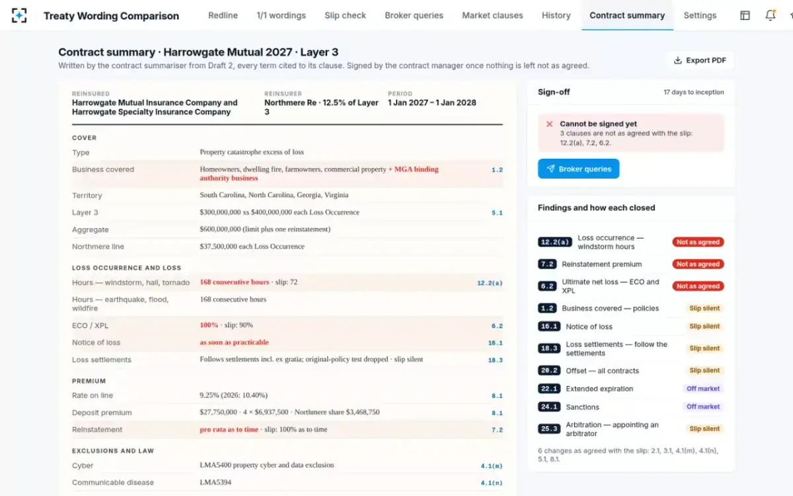Switch to the Redline tab
This screenshot has height=496, width=793.
223,15
